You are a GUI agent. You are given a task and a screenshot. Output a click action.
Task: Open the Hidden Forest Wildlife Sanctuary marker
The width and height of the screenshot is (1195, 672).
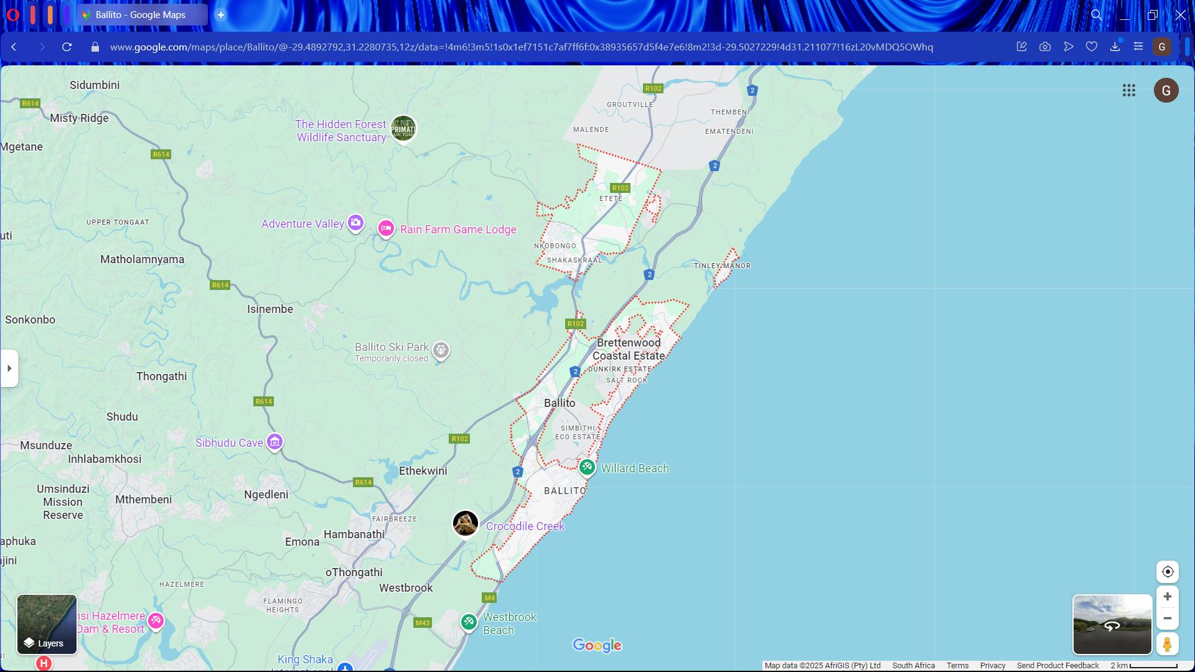click(403, 129)
